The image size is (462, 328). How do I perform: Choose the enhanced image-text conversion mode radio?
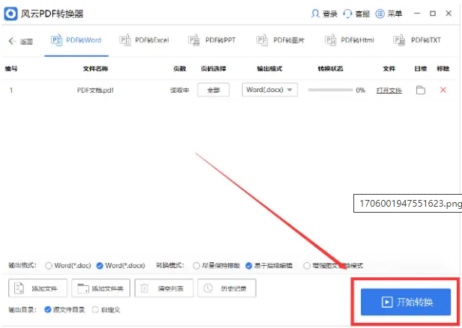pos(307,266)
